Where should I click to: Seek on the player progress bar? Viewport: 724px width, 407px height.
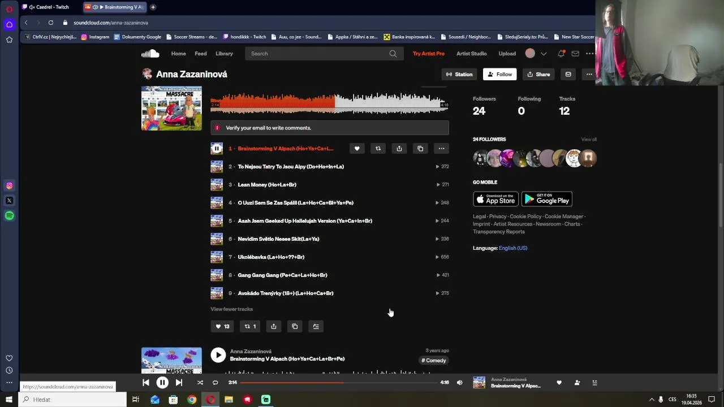tap(339, 383)
